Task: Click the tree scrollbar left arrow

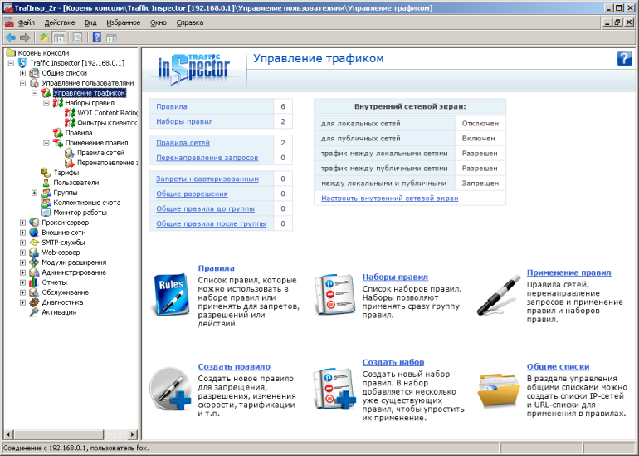Action: coord(8,434)
